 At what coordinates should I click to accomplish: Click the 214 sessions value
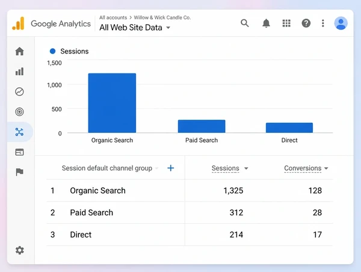coord(236,235)
